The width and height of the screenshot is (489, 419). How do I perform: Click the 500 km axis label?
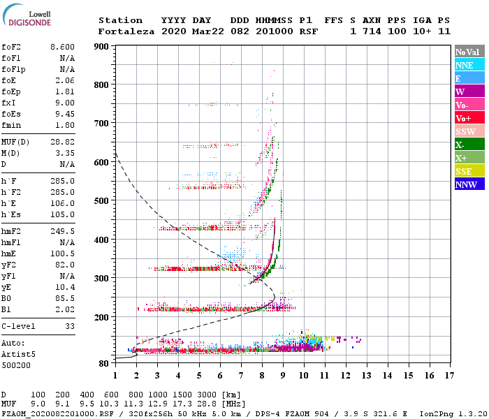pos(101,201)
